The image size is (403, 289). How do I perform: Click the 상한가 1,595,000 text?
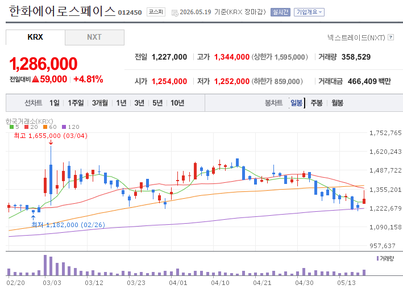[280, 57]
